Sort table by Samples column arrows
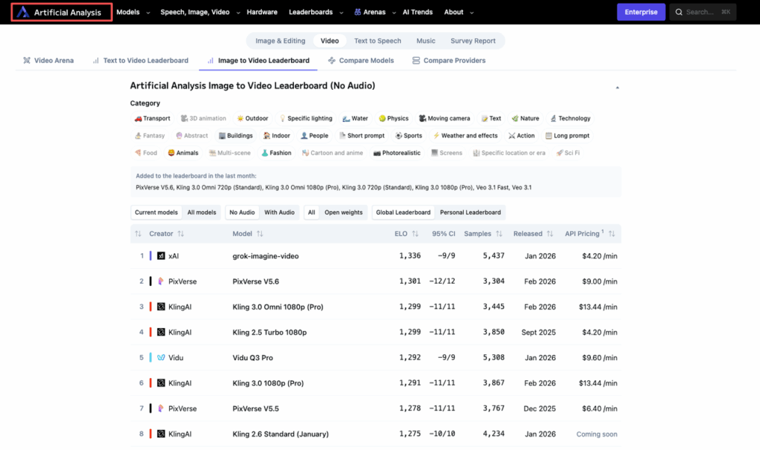 499,234
